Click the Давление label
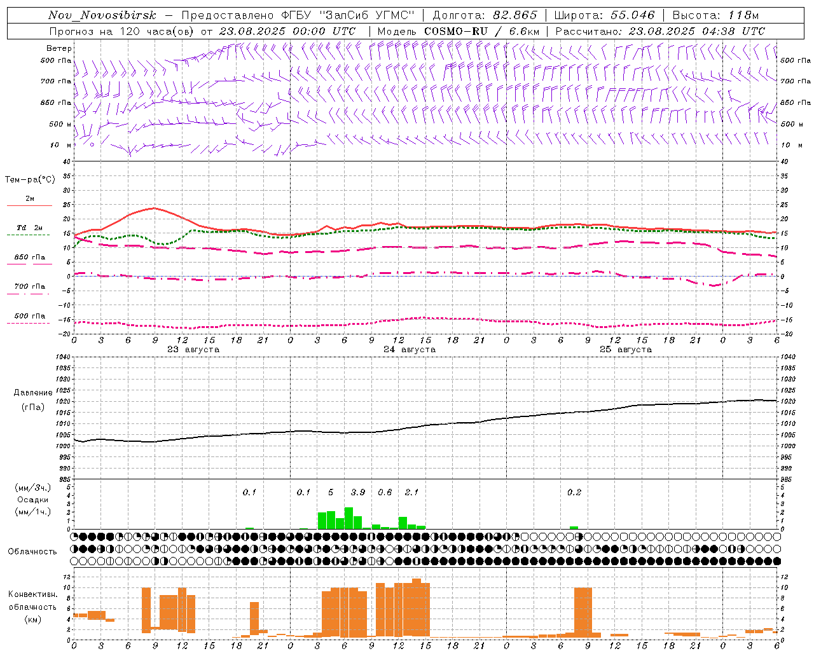Image resolution: width=814 pixels, height=651 pixels. pyautogui.click(x=33, y=393)
